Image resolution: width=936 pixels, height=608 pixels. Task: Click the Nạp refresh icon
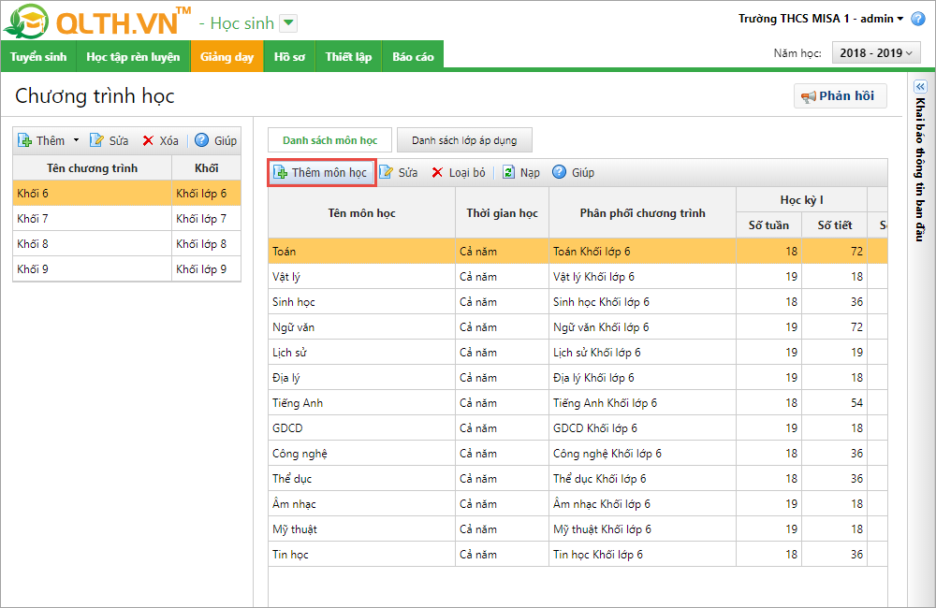coord(508,173)
